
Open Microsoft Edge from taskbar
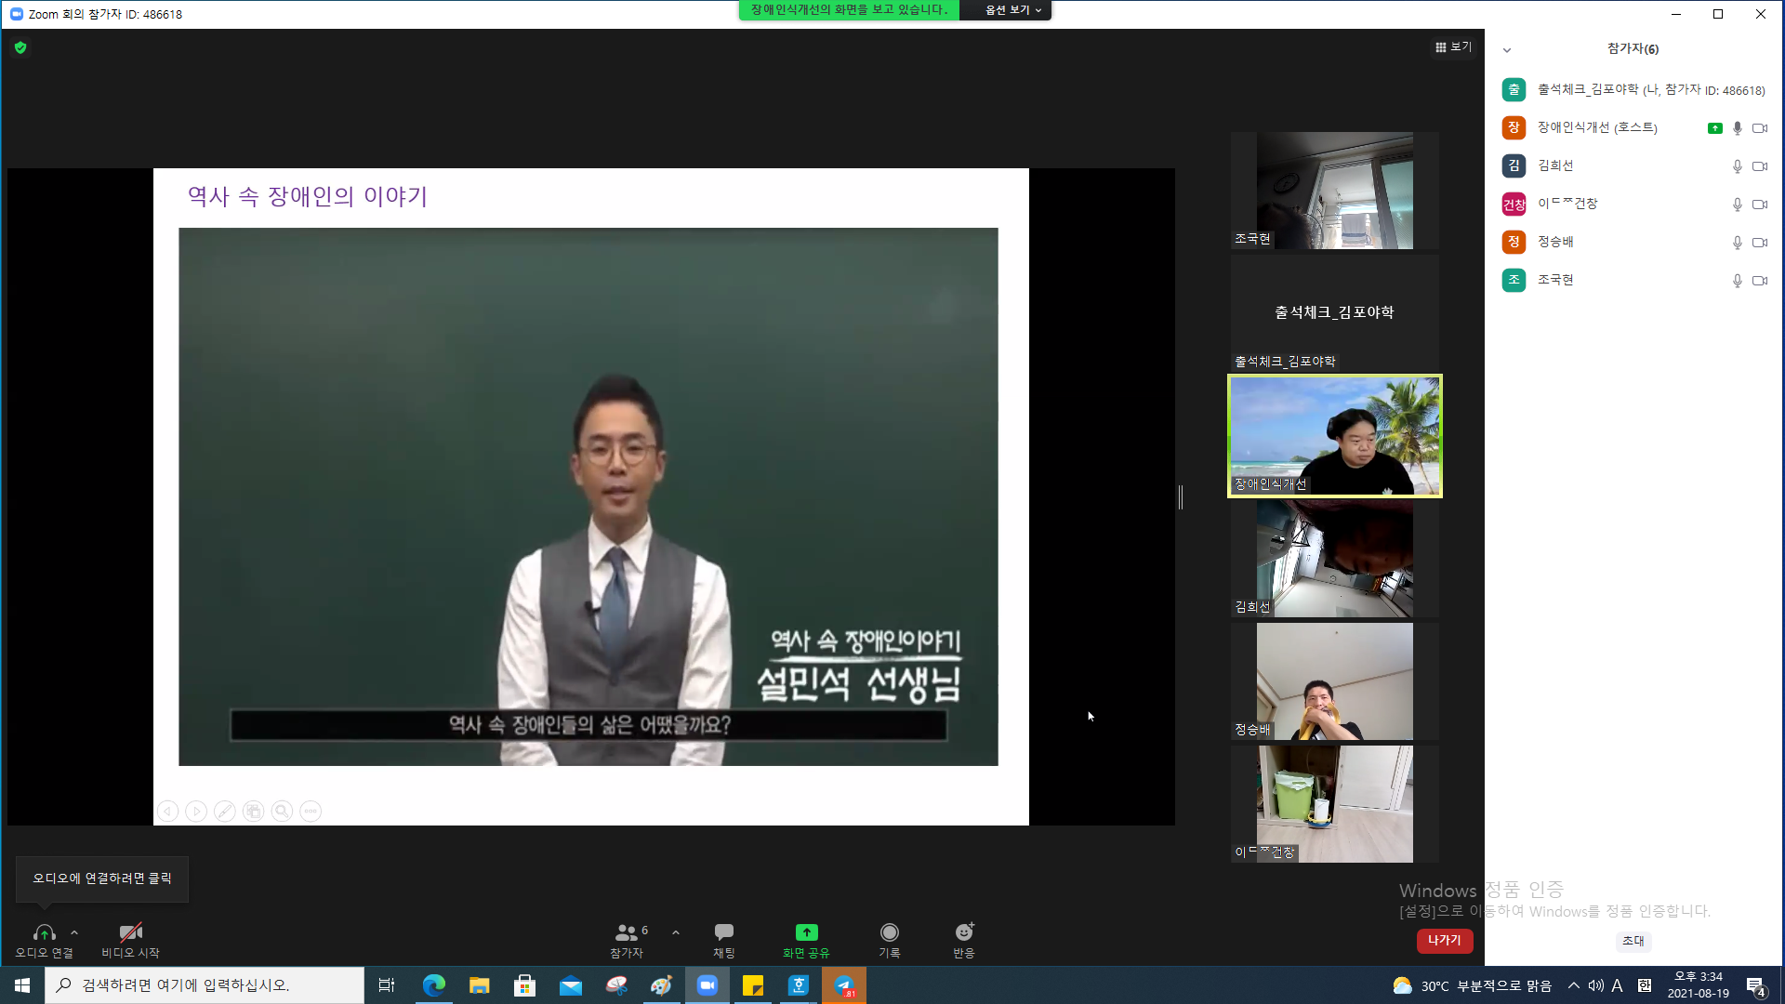click(x=433, y=985)
